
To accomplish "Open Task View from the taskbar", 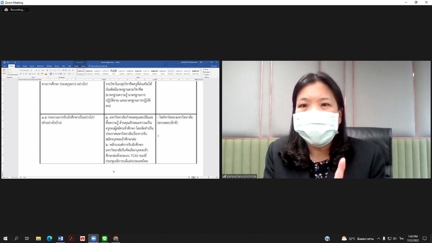I will 27,238.
